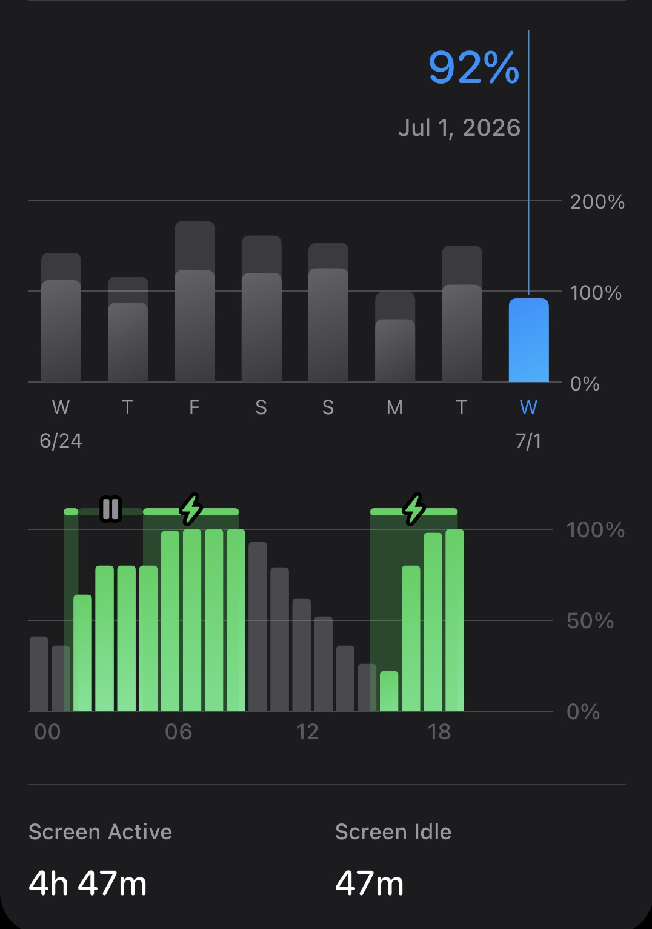Tap the 00 hour battery level bar

[39, 674]
